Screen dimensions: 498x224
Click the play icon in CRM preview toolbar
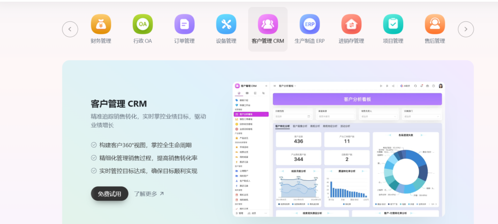381,86
